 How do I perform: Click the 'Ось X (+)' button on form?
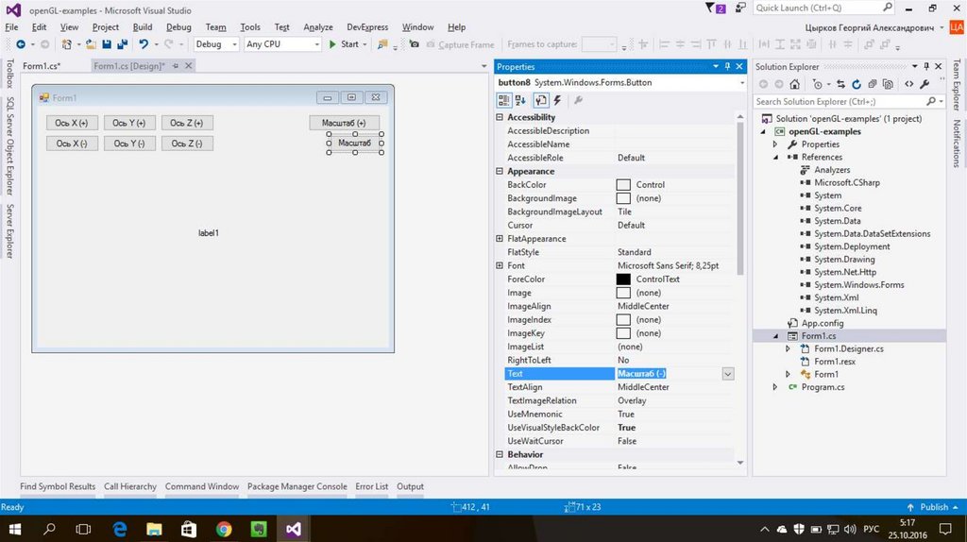coord(72,123)
